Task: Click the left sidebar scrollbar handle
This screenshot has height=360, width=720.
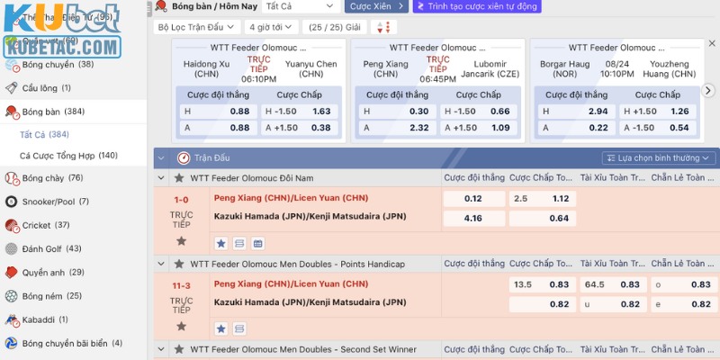Action: [x=149, y=9]
